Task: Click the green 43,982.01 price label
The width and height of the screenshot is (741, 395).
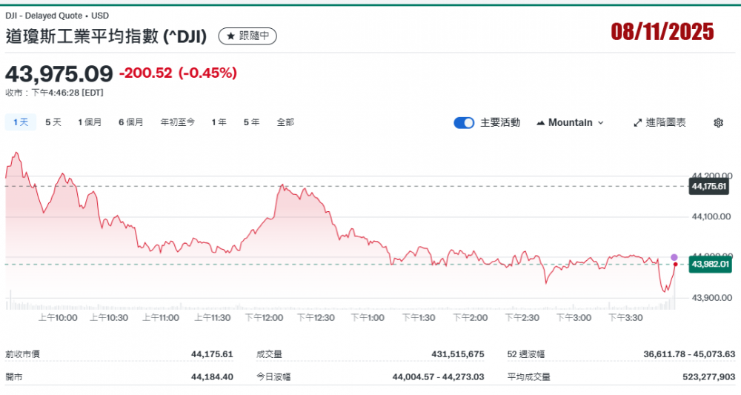Action: click(710, 264)
